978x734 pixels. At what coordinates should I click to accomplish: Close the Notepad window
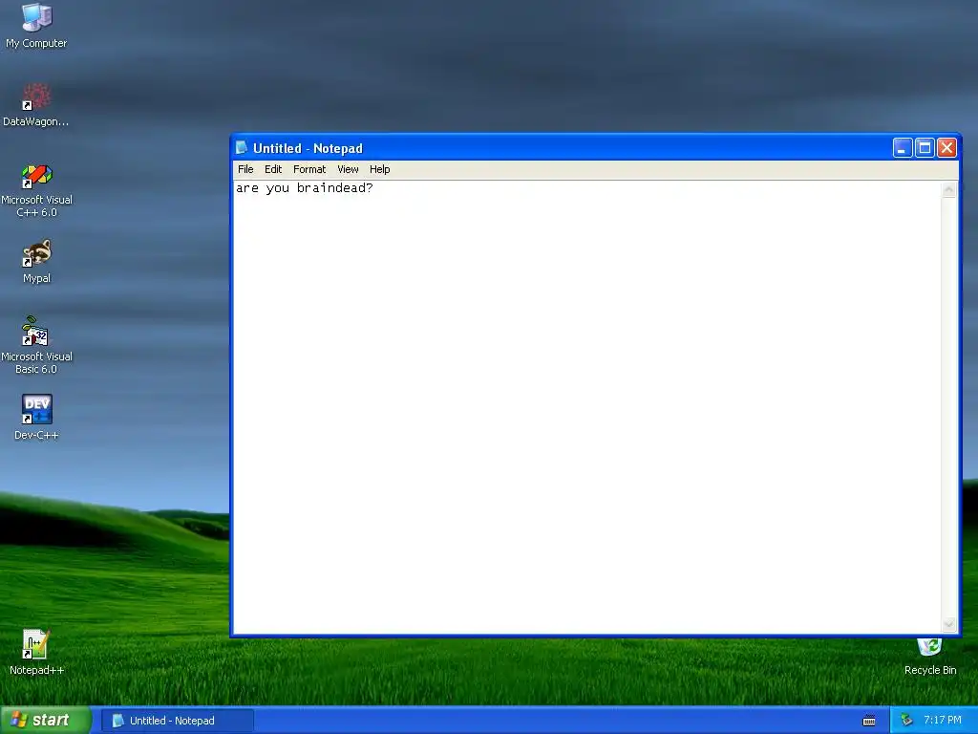[x=946, y=148]
